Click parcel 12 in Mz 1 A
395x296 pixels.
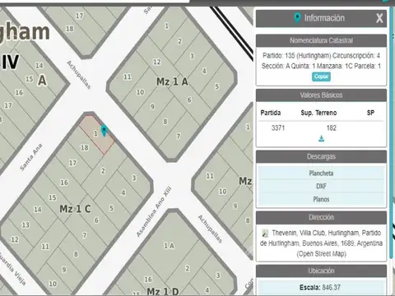[157, 62]
